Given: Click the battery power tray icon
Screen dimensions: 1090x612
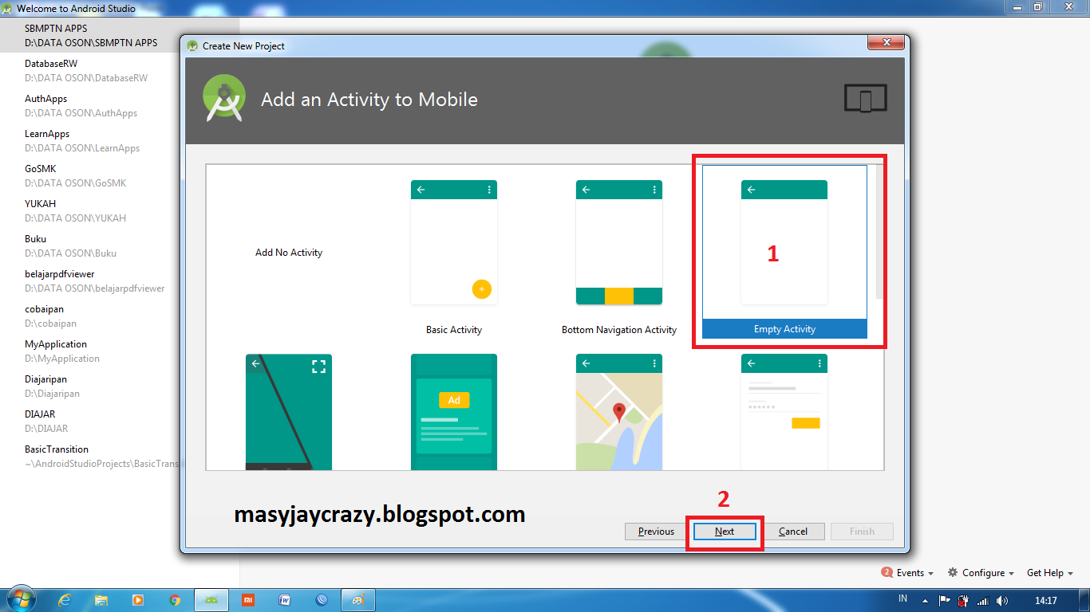Looking at the screenshot, I should coord(963,601).
